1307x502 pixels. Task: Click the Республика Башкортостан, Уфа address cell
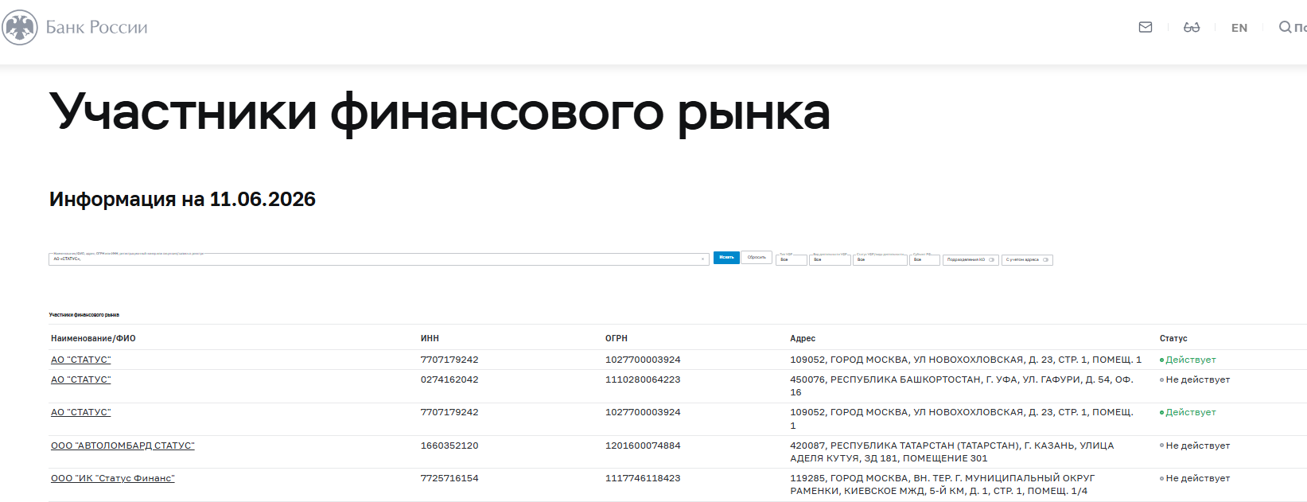pos(962,386)
